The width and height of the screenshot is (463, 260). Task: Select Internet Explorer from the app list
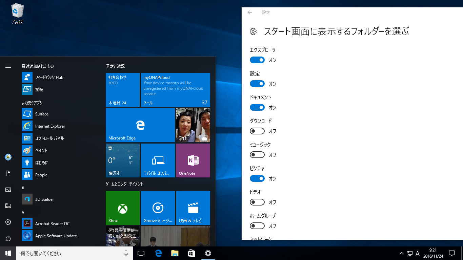click(50, 126)
